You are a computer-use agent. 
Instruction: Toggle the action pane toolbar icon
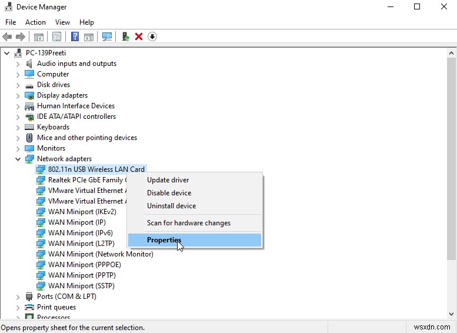click(89, 36)
